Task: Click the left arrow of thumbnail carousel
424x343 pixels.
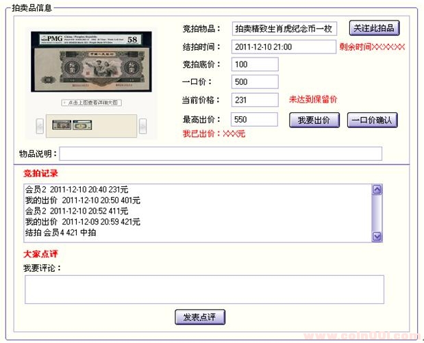Action: [40, 125]
